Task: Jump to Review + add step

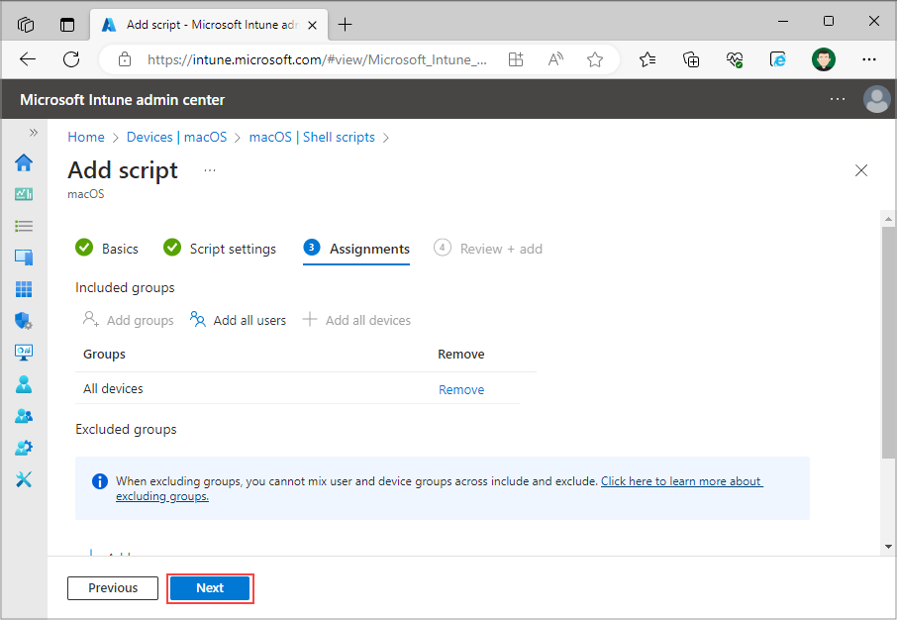Action: tap(488, 249)
